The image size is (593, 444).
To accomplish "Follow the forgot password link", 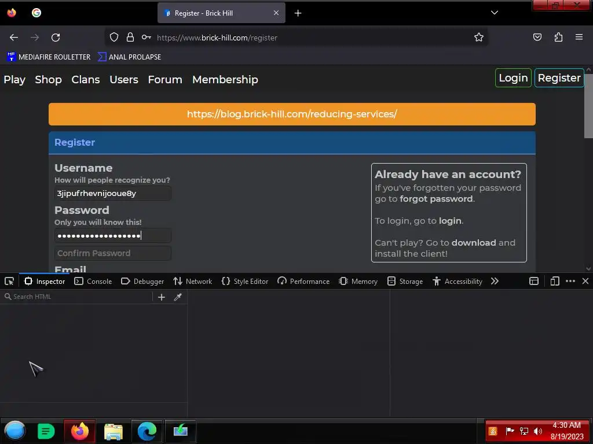I will 436,199.
